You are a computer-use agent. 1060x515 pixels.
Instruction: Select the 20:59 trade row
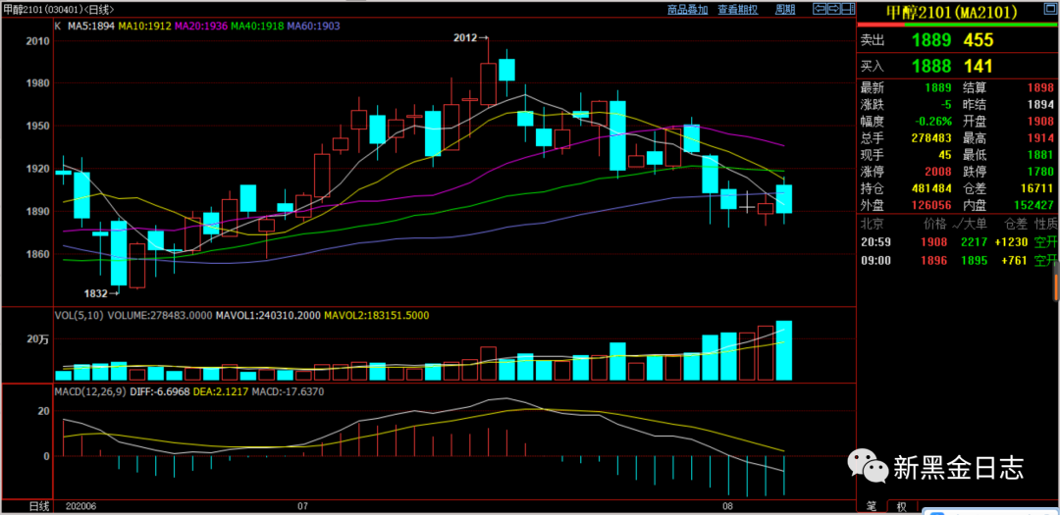click(x=956, y=242)
